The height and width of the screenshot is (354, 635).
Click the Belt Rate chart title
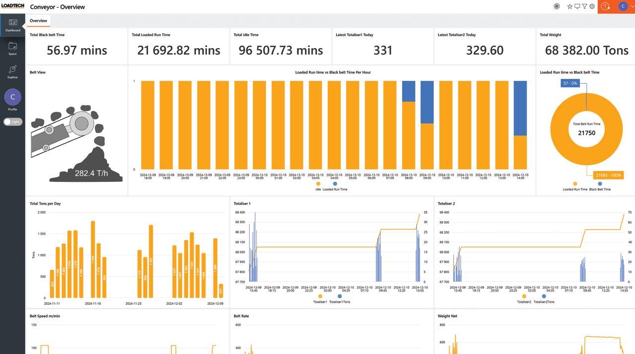coord(241,316)
